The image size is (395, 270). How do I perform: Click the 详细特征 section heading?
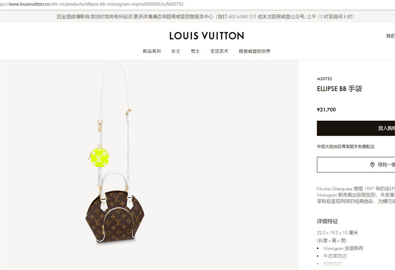click(x=327, y=221)
